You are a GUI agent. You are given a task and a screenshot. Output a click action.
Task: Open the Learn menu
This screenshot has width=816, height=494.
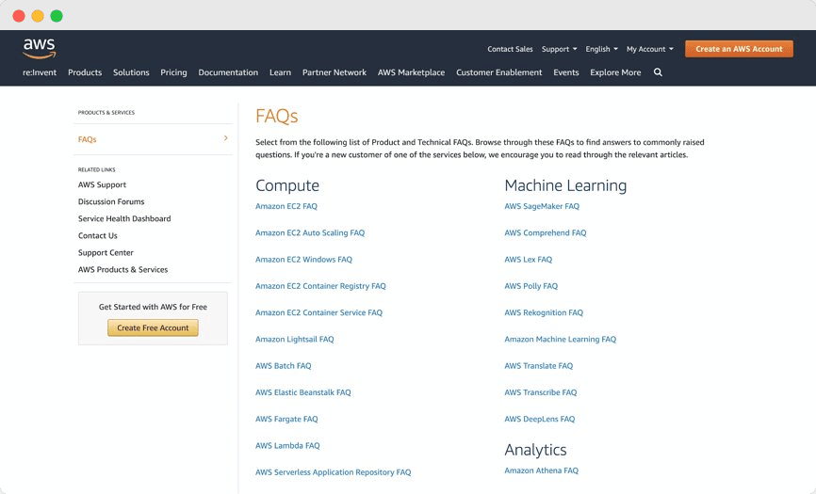pos(280,72)
